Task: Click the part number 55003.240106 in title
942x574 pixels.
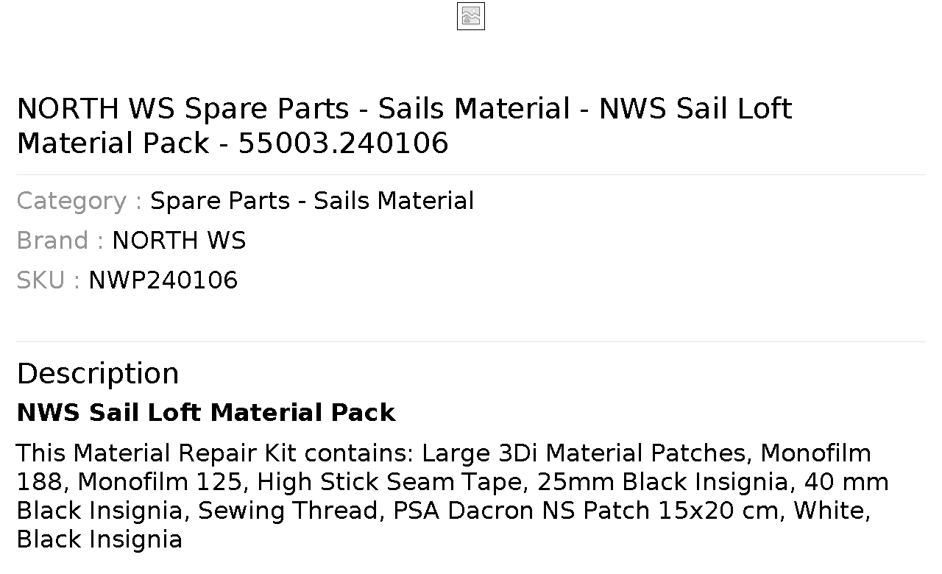Action: click(343, 143)
